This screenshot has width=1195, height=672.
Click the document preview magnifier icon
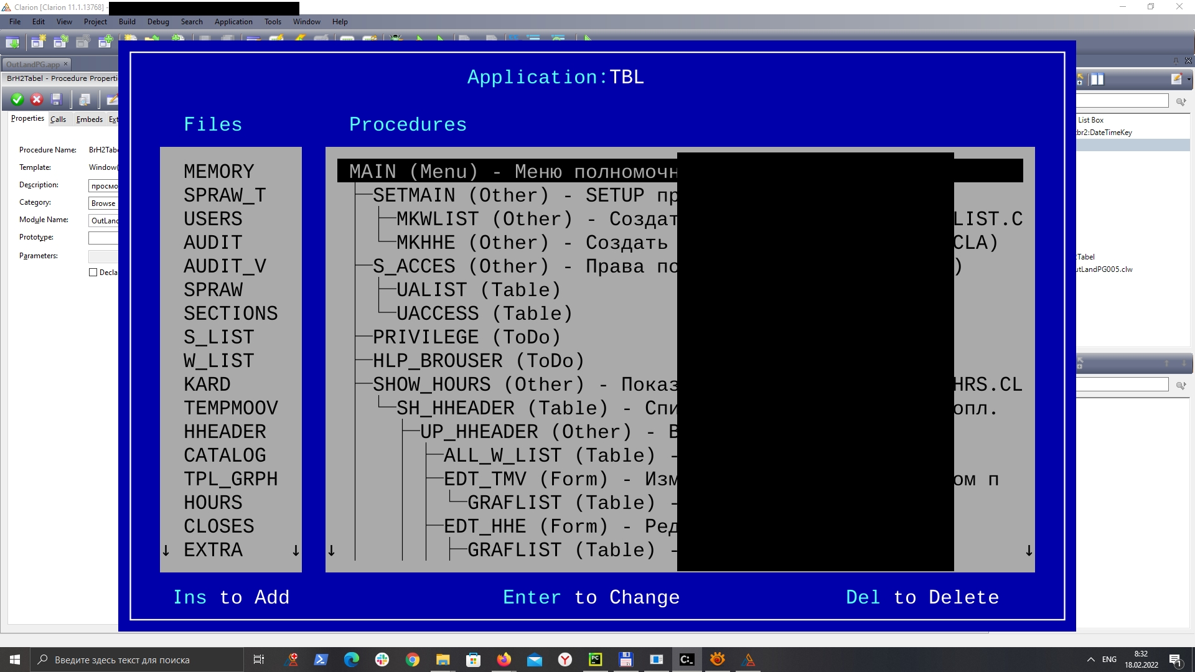click(85, 100)
